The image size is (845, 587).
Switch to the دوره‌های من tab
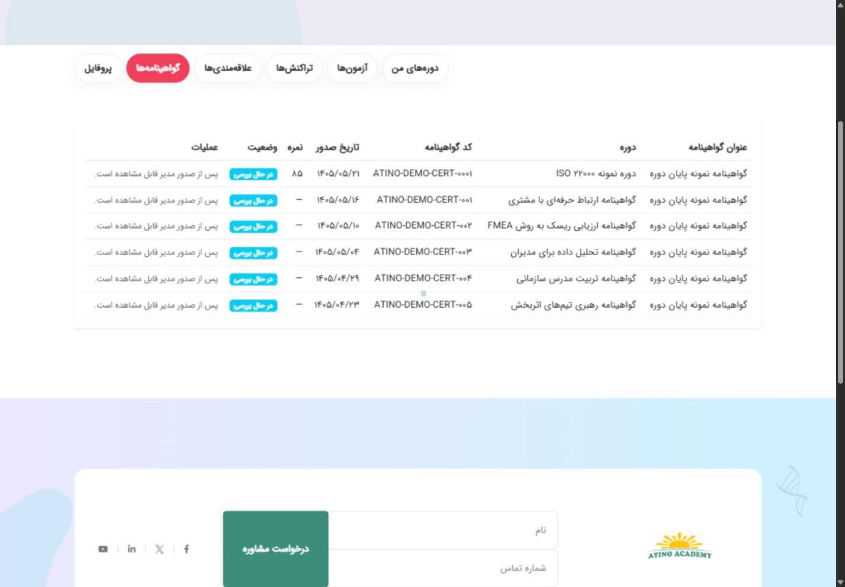415,68
